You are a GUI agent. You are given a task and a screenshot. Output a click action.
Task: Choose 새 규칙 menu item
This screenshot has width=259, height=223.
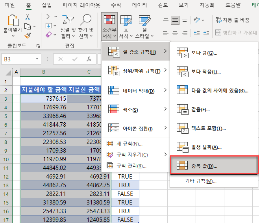(136, 144)
